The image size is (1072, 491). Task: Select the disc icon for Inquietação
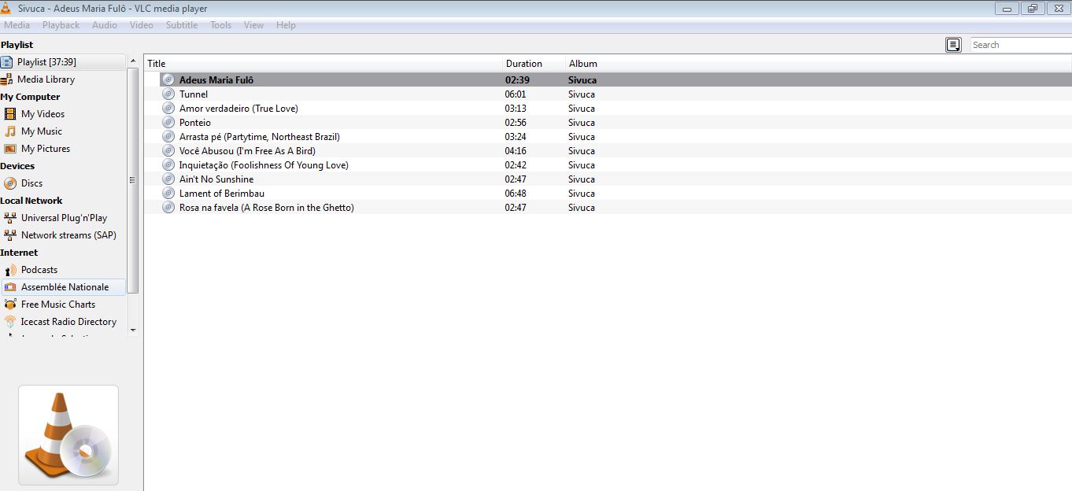(x=168, y=164)
